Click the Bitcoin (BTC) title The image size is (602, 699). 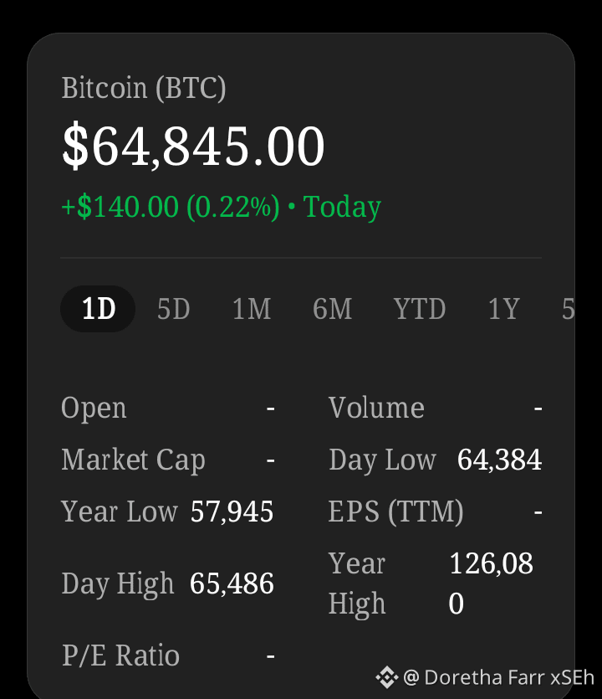[x=144, y=88]
